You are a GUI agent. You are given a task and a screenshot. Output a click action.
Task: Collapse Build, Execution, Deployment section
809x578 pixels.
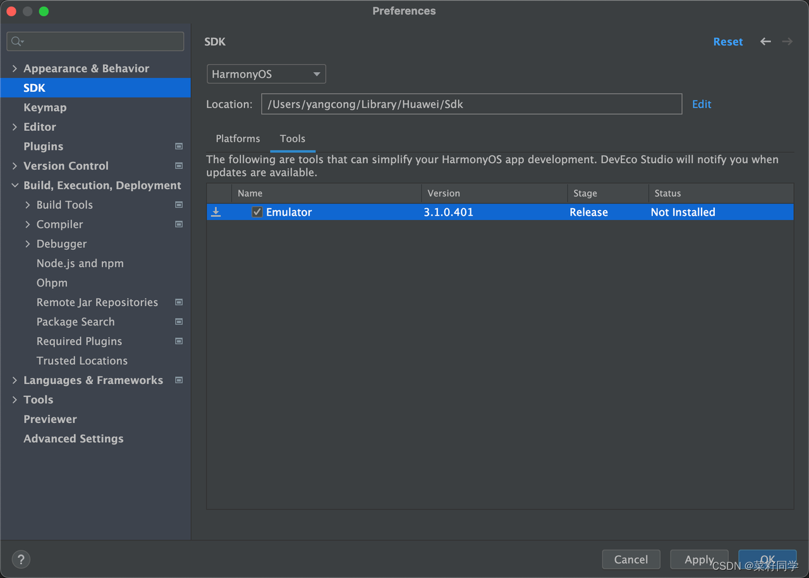tap(15, 185)
